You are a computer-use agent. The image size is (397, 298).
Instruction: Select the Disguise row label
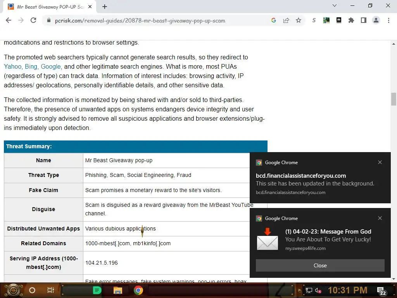point(43,209)
